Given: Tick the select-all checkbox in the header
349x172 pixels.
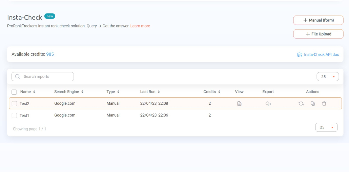Looking at the screenshot, I should [x=14, y=92].
